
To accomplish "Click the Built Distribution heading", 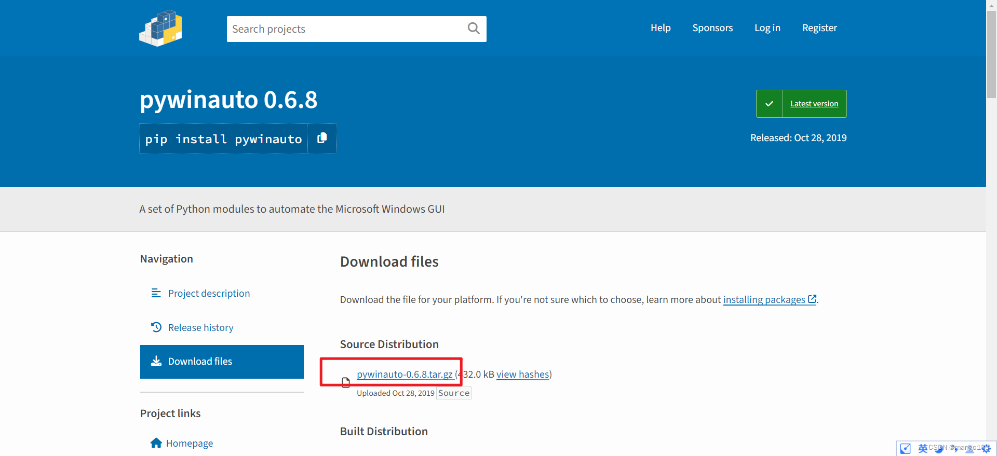I will [384, 431].
